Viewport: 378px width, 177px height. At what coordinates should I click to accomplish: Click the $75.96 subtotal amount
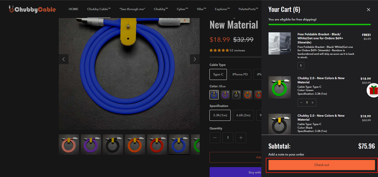tap(367, 146)
